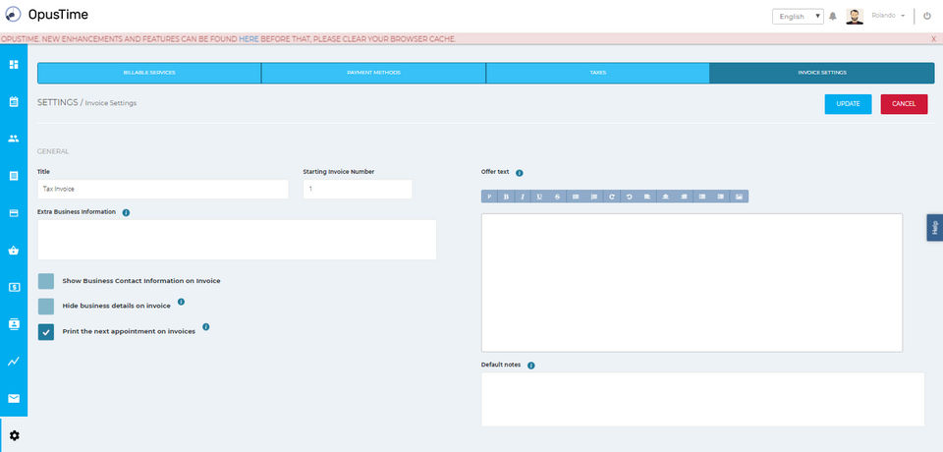Insert numbered list in Offer text editor
The width and height of the screenshot is (943, 452).
[x=593, y=197]
